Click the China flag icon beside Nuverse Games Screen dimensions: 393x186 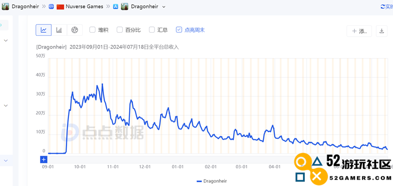click(60, 7)
